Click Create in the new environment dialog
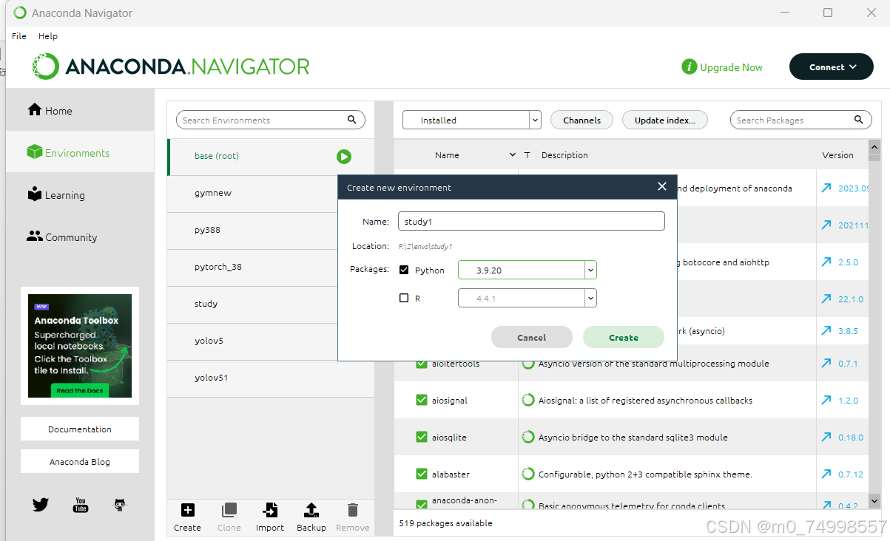Image resolution: width=890 pixels, height=541 pixels. tap(624, 337)
